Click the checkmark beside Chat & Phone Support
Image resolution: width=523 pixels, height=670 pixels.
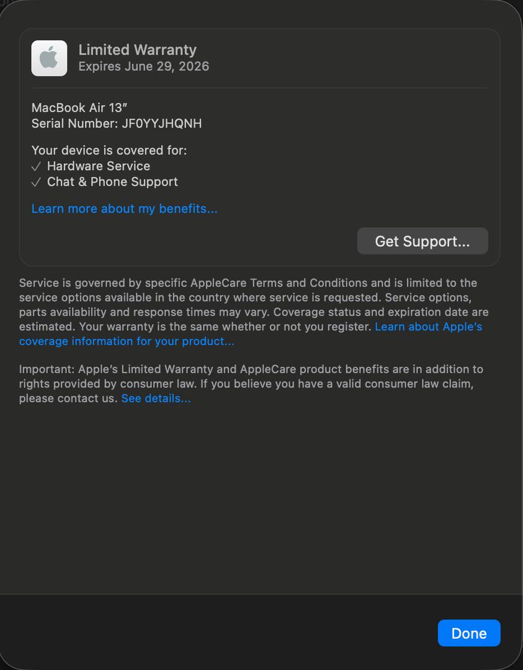tap(37, 182)
